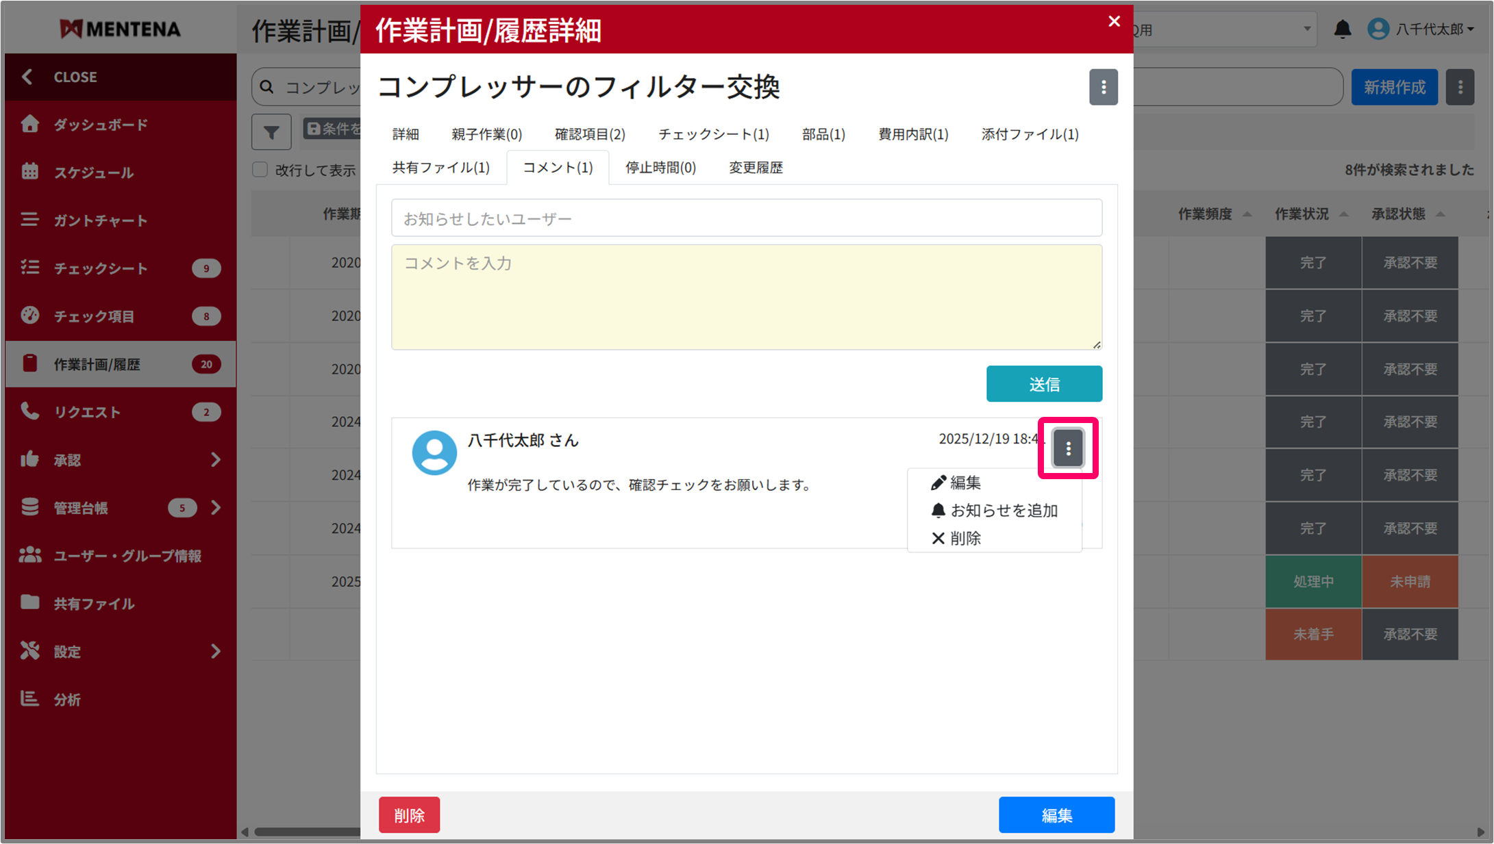Open the three-dot menu beside the work title

[x=1103, y=87]
